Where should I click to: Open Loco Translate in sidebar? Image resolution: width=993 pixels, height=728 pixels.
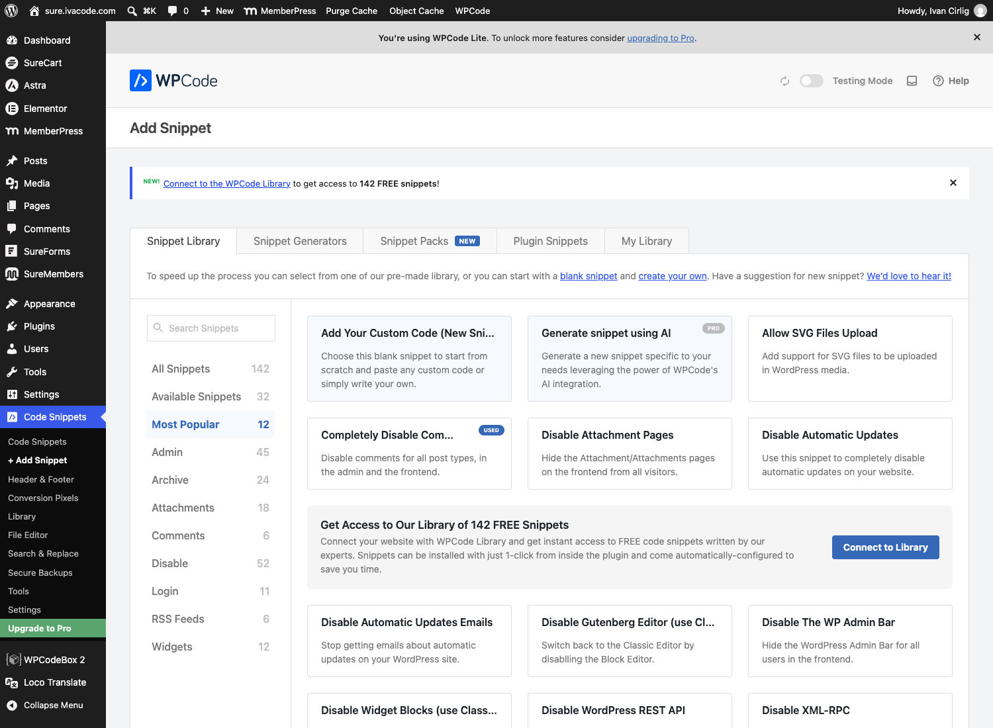click(x=53, y=682)
